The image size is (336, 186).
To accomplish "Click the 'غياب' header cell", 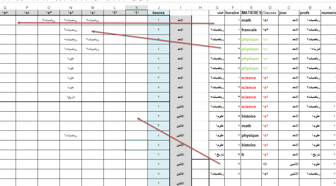I will point(217,13).
